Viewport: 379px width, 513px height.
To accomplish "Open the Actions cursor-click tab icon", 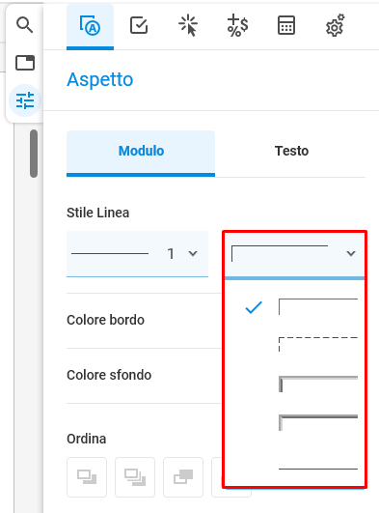I will [x=188, y=25].
